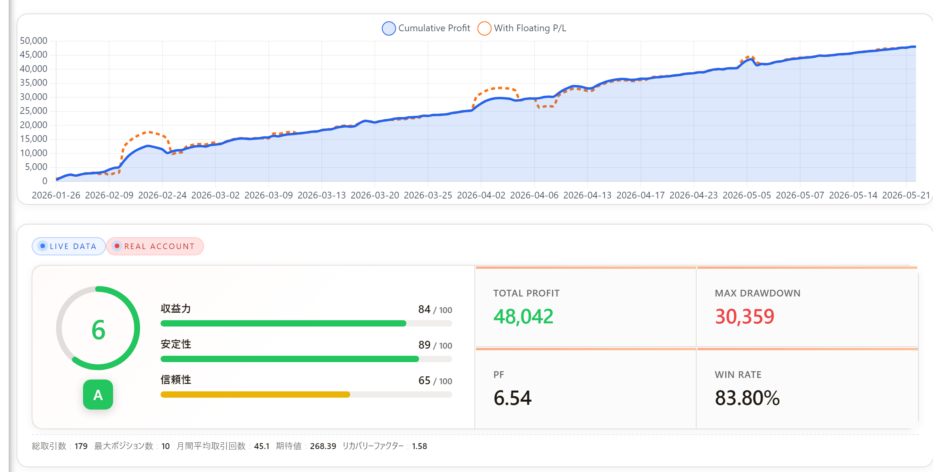
Task: Click 期待値 value 268.39
Action: [323, 446]
